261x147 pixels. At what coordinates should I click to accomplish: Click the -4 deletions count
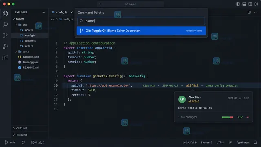point(247,117)
